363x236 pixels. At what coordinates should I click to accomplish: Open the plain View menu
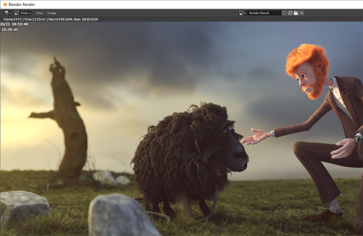pos(39,13)
